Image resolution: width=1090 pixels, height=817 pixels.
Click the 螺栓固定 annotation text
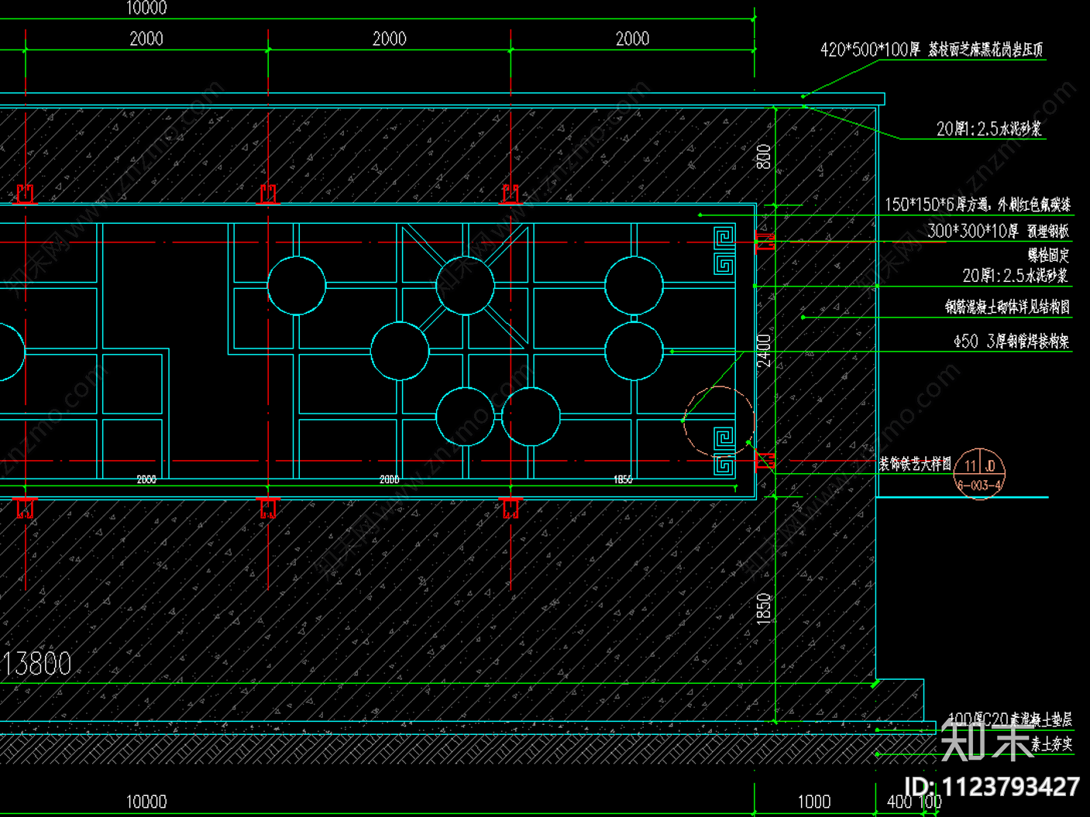pyautogui.click(x=1048, y=255)
